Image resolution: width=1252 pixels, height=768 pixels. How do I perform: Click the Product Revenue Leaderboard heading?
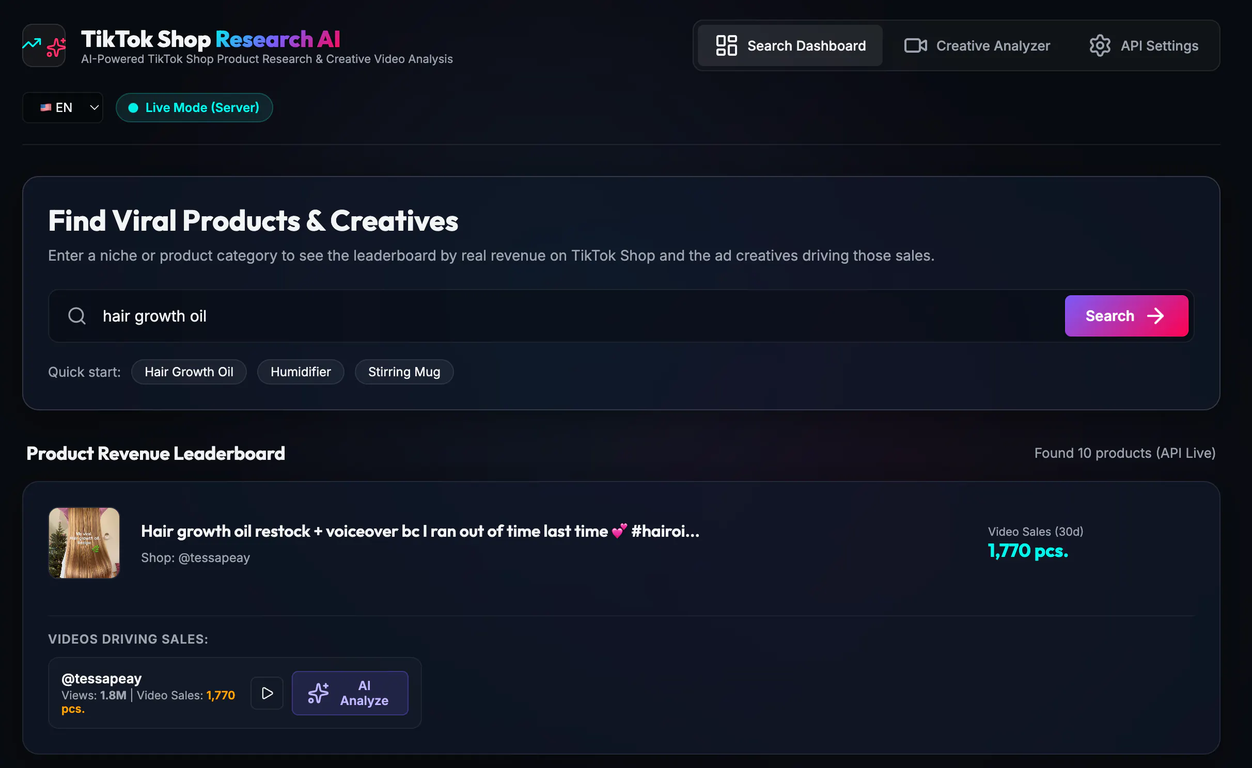click(x=155, y=453)
